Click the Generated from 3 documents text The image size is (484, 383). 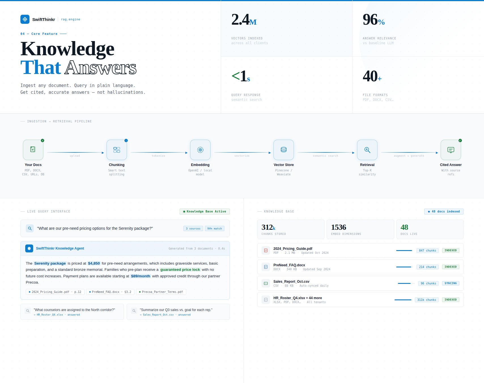197,249
